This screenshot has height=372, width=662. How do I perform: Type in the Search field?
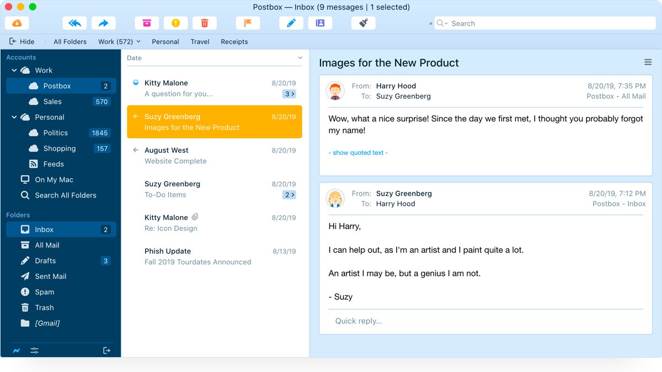point(545,23)
